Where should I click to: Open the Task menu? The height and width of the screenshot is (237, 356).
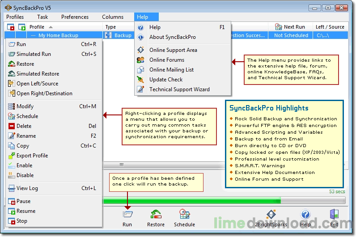coord(42,17)
